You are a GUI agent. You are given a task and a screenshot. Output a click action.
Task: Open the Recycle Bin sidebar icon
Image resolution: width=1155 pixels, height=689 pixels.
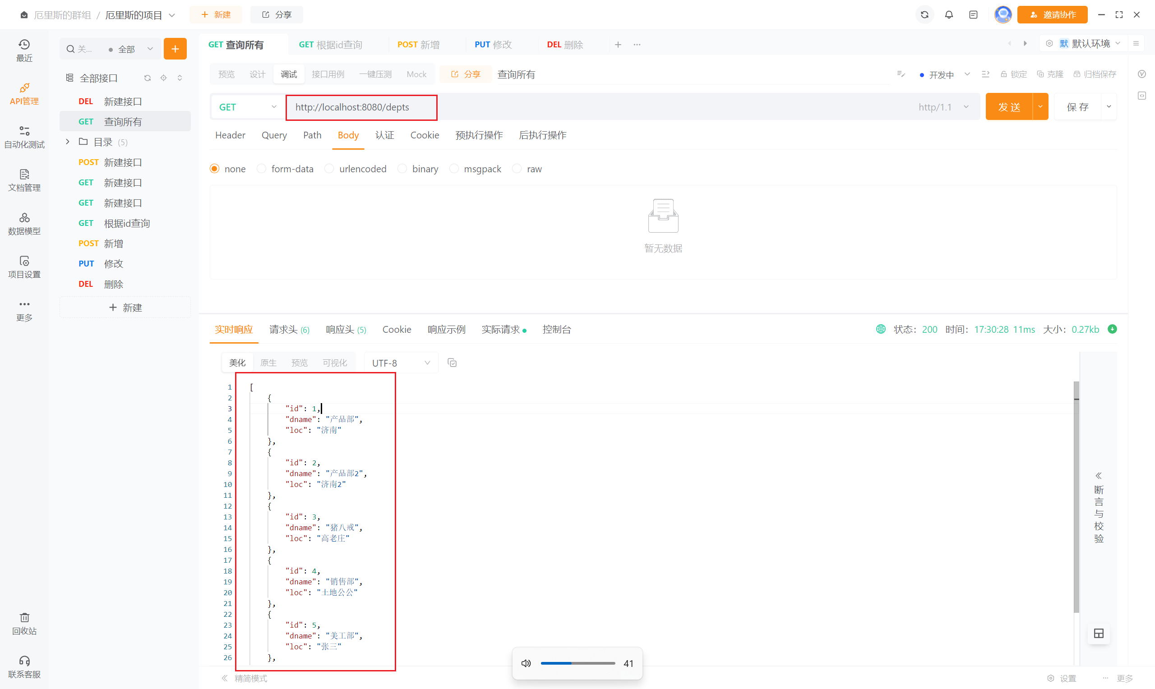point(24,623)
